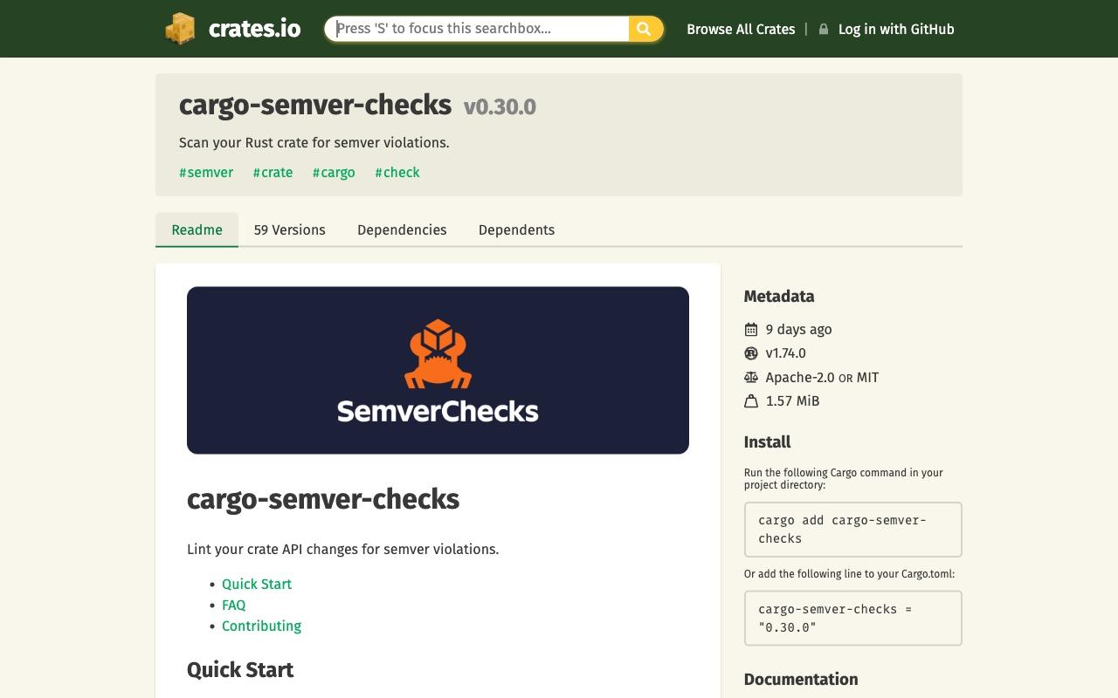This screenshot has width=1118, height=698.
Task: Click the 1.57 MiB size text
Action: pyautogui.click(x=792, y=401)
